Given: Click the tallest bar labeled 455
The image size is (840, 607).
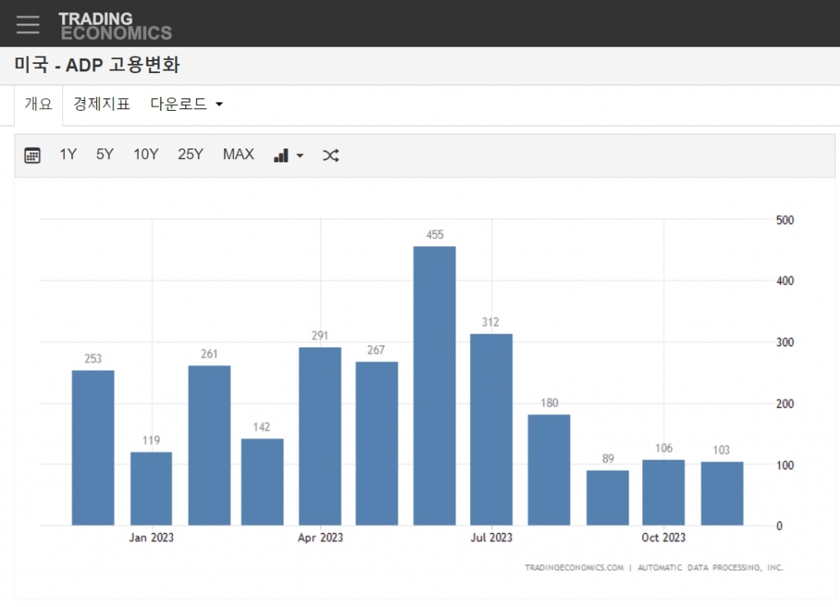Looking at the screenshot, I should [x=434, y=386].
